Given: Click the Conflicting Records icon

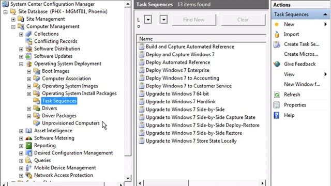Looking at the screenshot, I should 29,41.
